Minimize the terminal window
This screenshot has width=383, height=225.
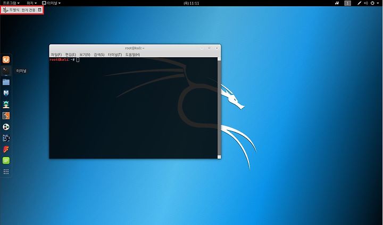[x=202, y=48]
